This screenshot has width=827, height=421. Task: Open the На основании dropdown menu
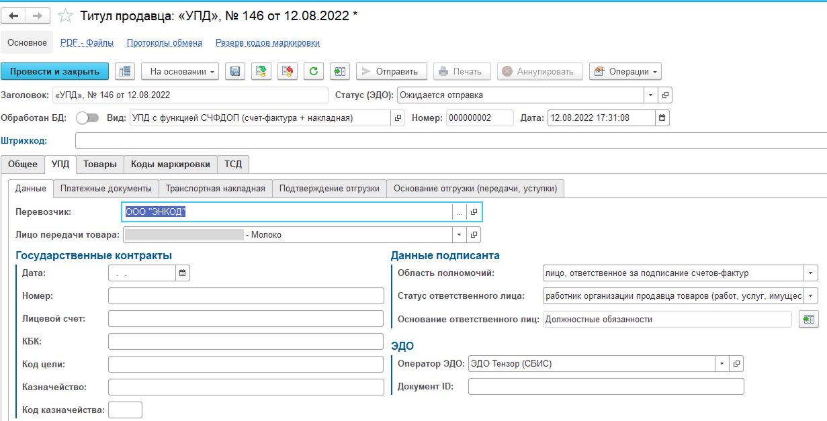coord(180,71)
